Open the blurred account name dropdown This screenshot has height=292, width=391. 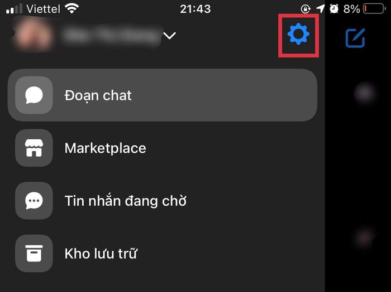(112, 35)
